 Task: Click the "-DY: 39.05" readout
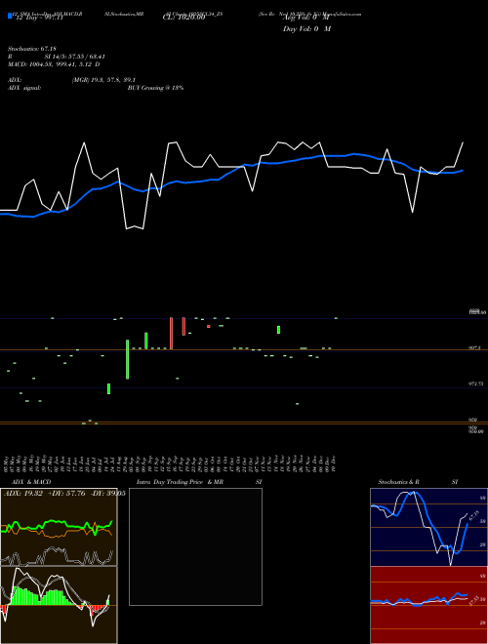pos(107,494)
